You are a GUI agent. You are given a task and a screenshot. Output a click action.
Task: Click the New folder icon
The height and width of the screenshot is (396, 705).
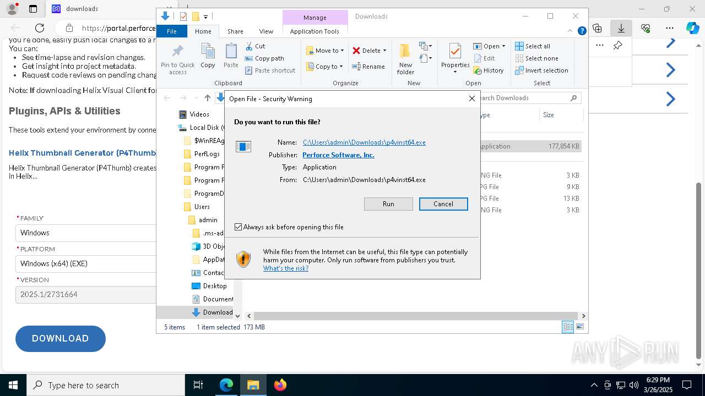tap(405, 59)
